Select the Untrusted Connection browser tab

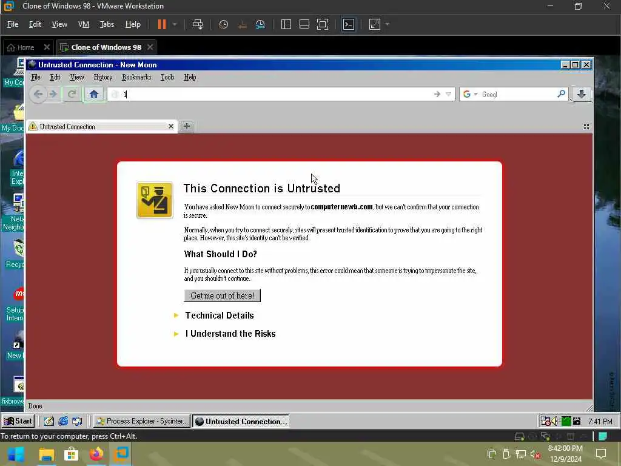tap(102, 127)
